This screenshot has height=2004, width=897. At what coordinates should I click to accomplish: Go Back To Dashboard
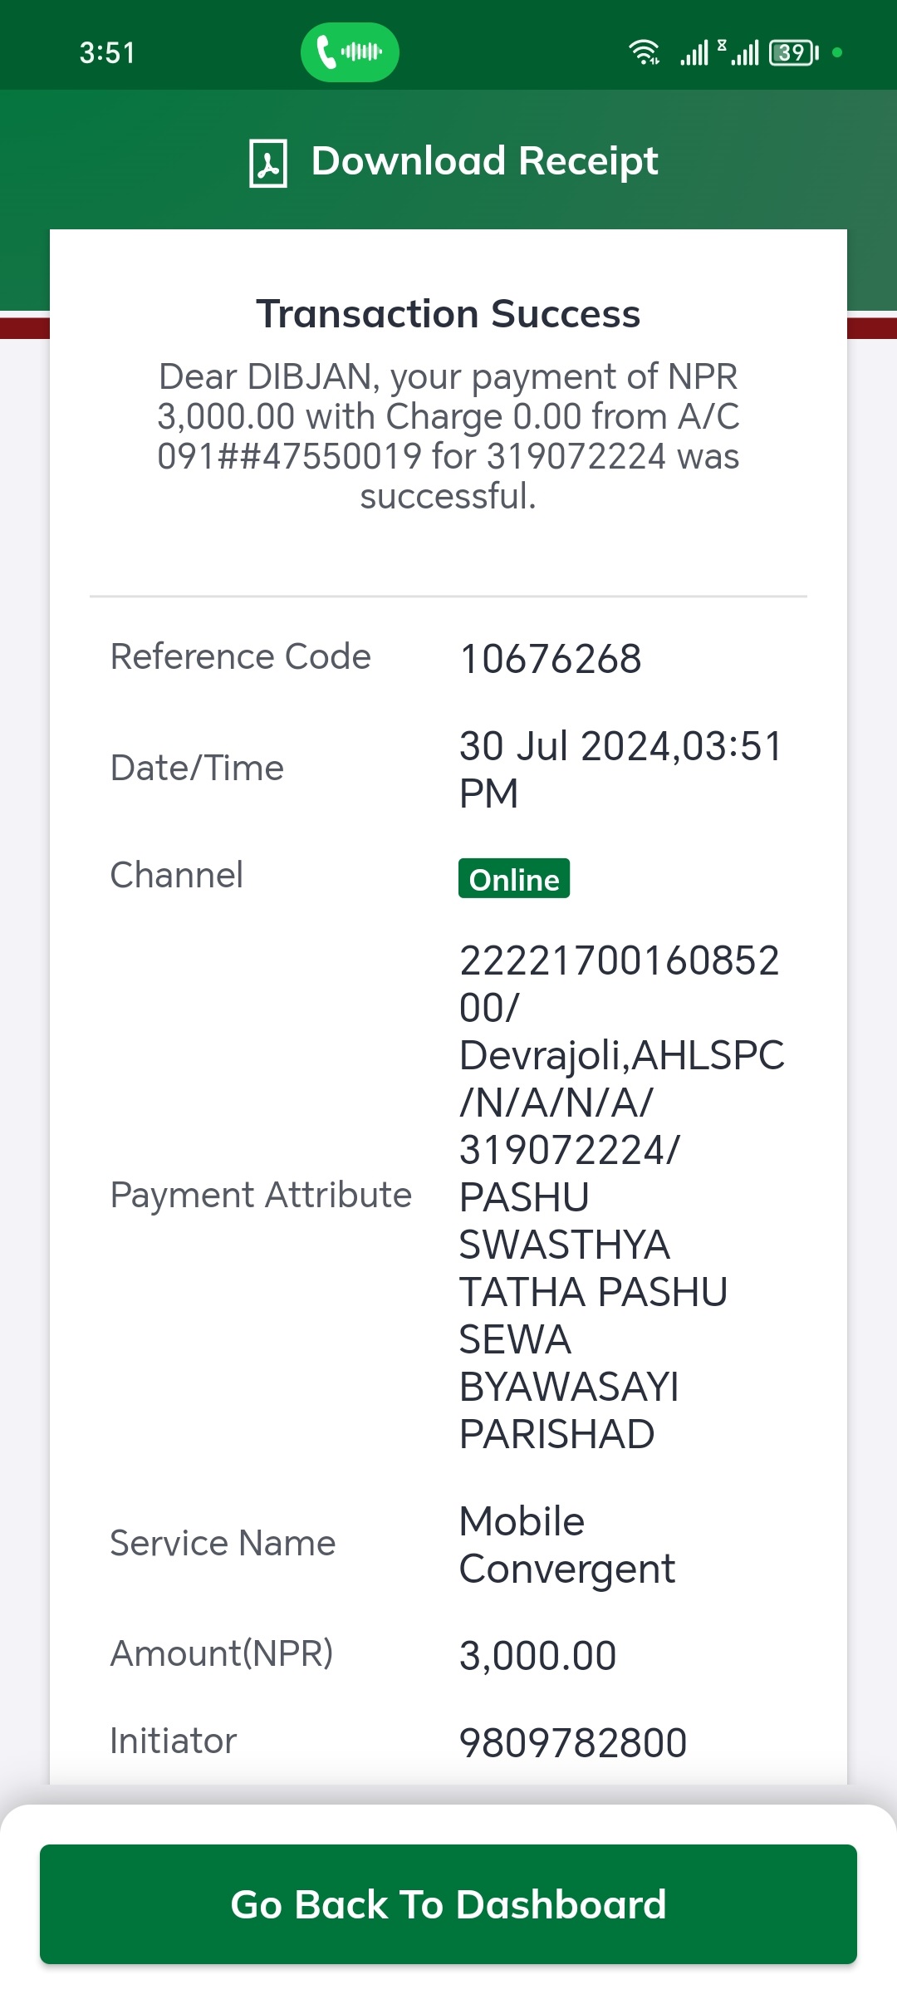[x=448, y=1904]
